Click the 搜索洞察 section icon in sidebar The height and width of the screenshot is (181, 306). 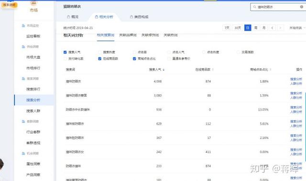click(x=23, y=79)
